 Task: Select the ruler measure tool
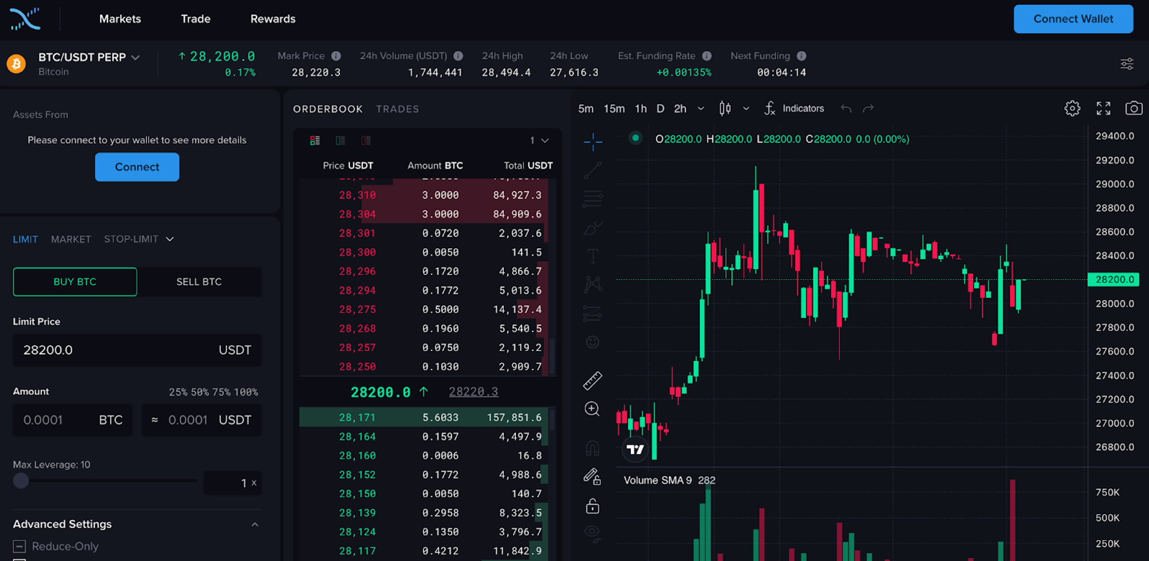[x=592, y=380]
